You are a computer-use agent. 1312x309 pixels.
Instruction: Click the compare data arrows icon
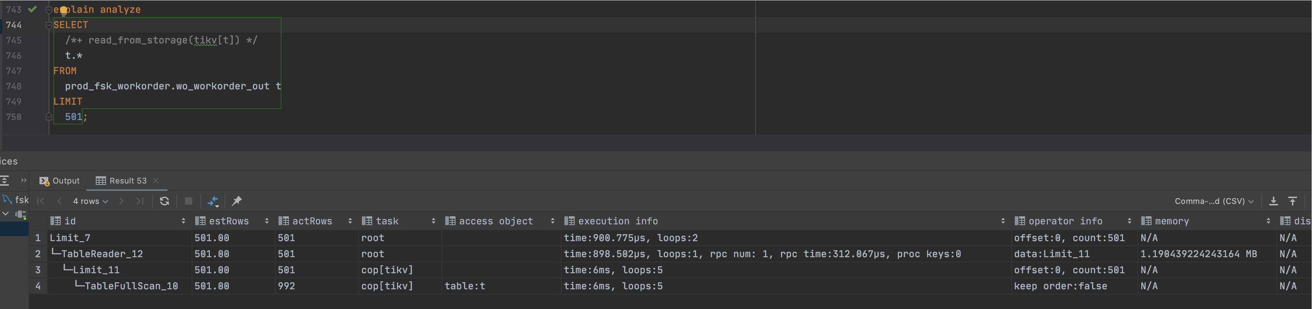coord(213,201)
